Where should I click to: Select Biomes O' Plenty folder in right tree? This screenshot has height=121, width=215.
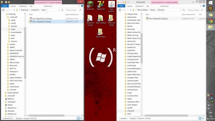pyautogui.click(x=133, y=44)
